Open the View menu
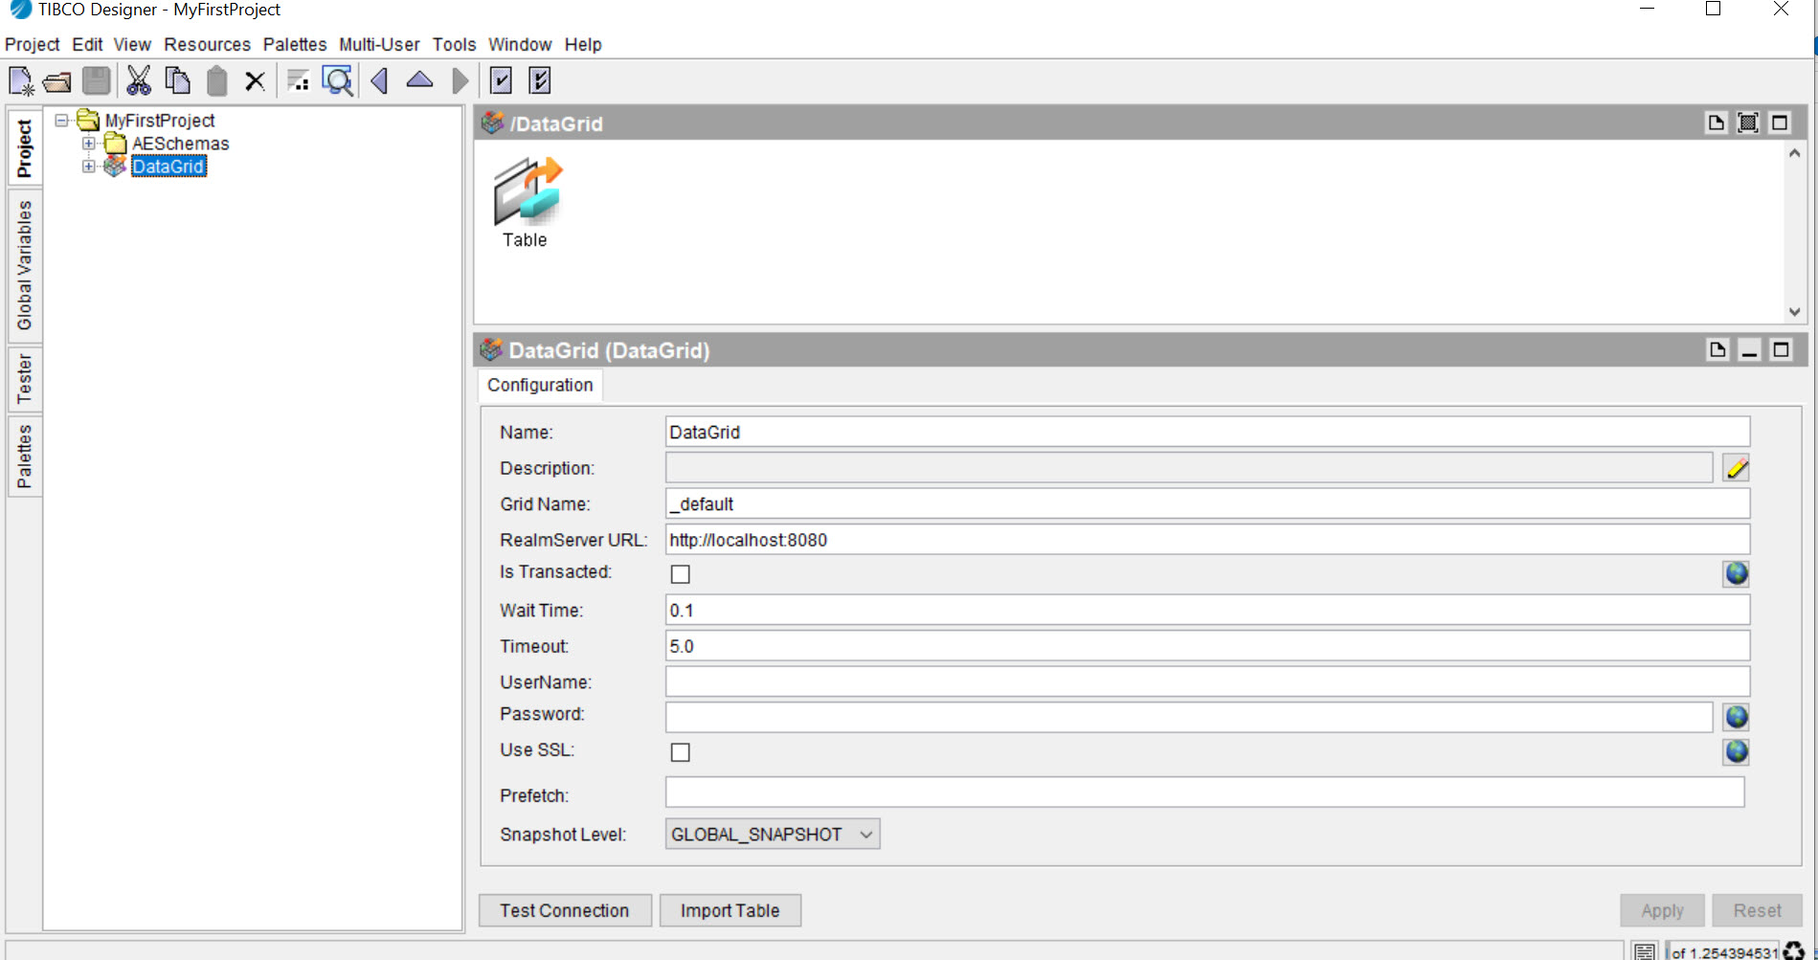This screenshot has height=960, width=1818. (132, 44)
